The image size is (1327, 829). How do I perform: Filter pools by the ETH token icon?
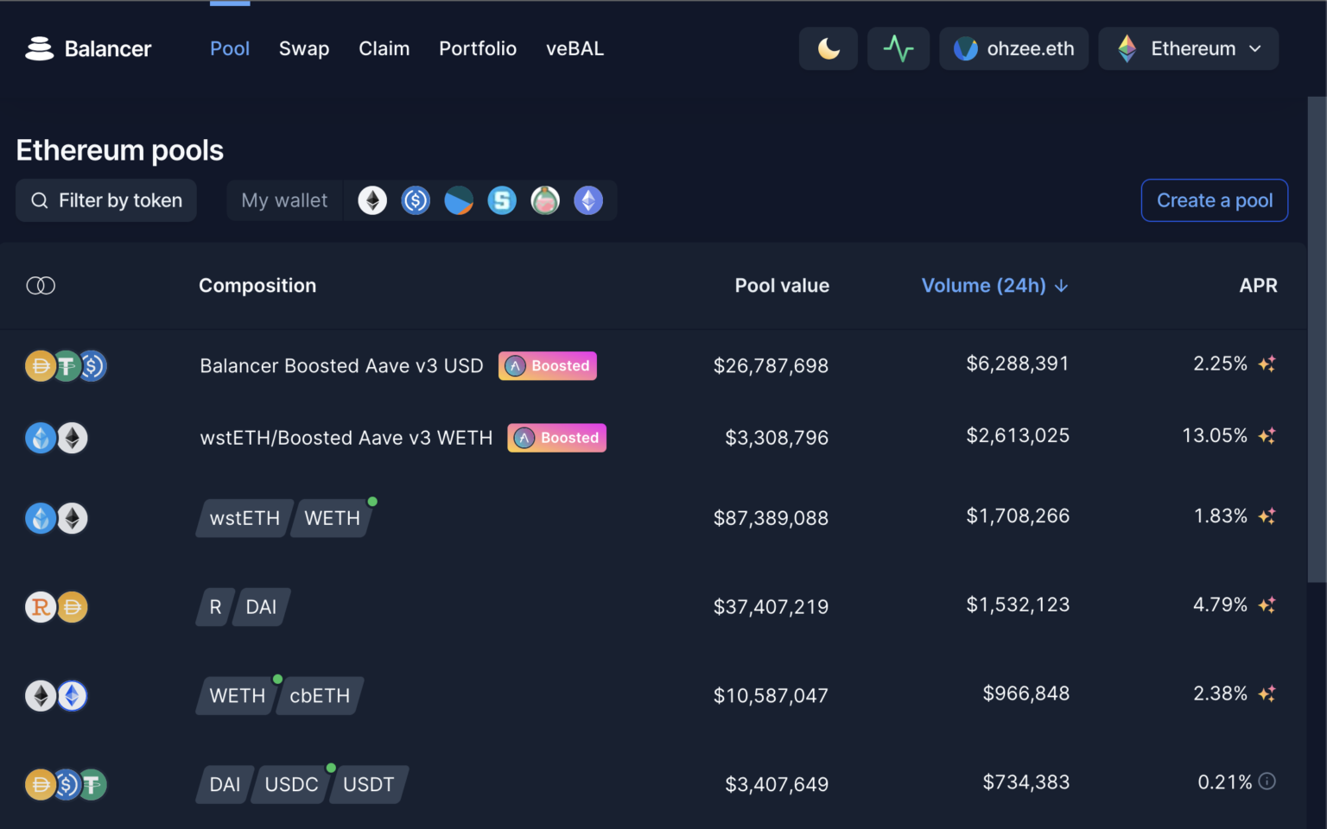coord(372,200)
